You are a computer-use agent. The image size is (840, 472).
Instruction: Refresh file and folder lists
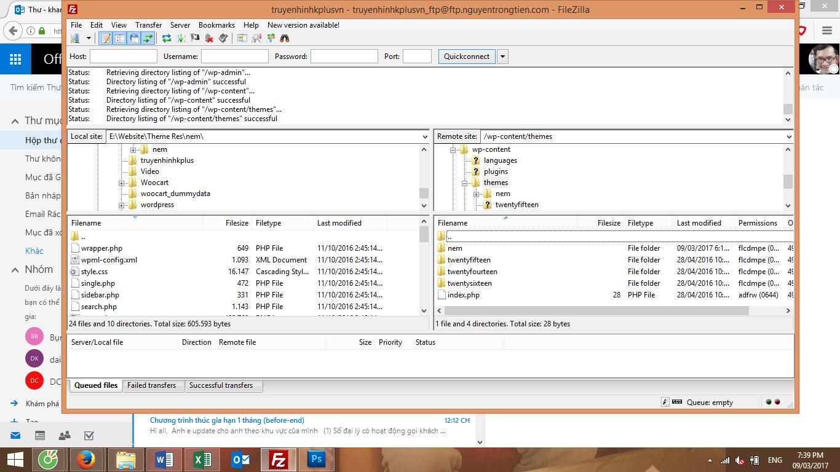point(167,38)
